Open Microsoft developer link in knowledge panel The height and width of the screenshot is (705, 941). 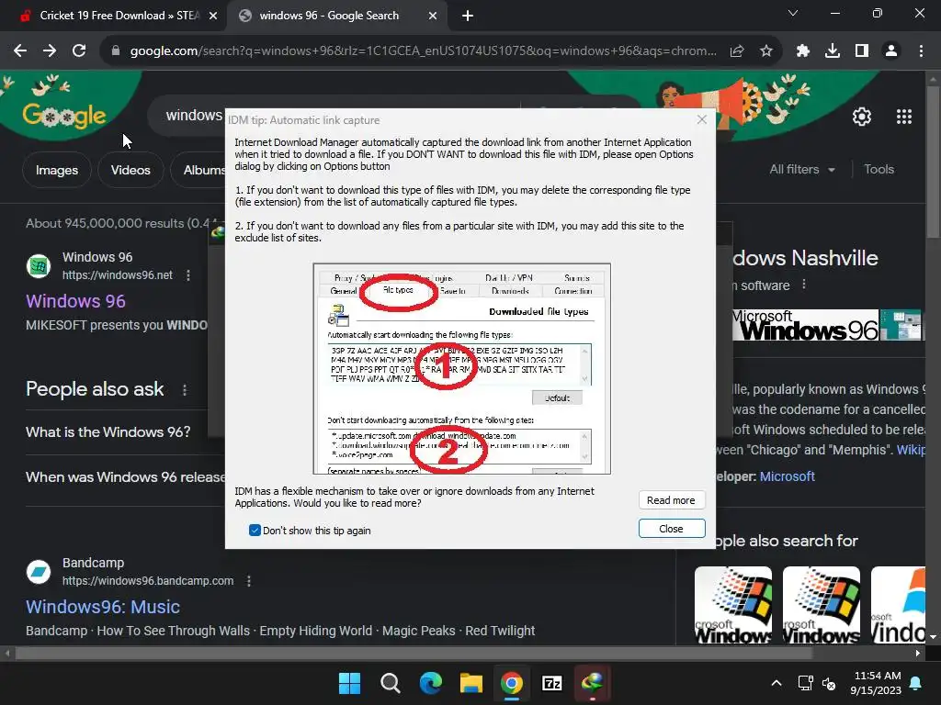pyautogui.click(x=787, y=476)
